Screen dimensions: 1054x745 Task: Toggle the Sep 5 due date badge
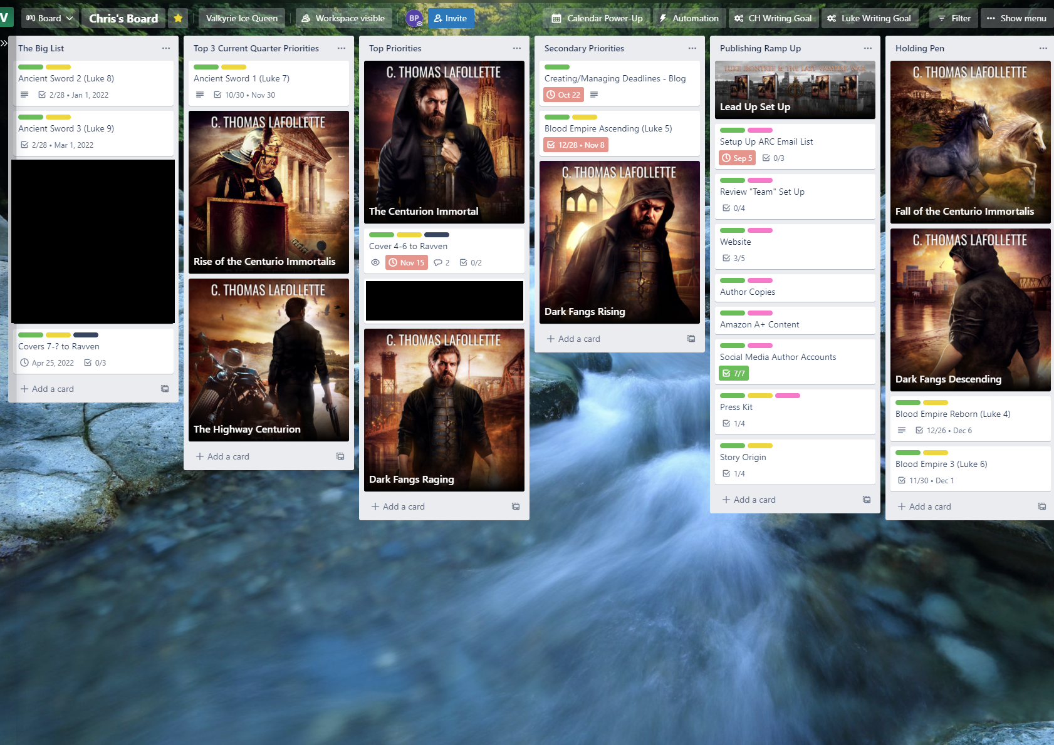click(738, 158)
